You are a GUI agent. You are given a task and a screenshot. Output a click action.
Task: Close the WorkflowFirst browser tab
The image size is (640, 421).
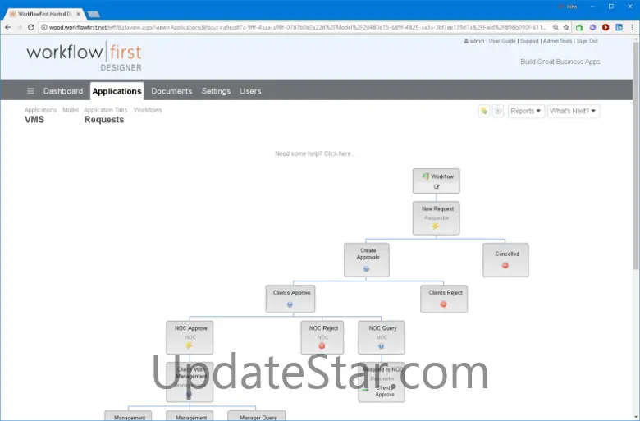[x=79, y=14]
